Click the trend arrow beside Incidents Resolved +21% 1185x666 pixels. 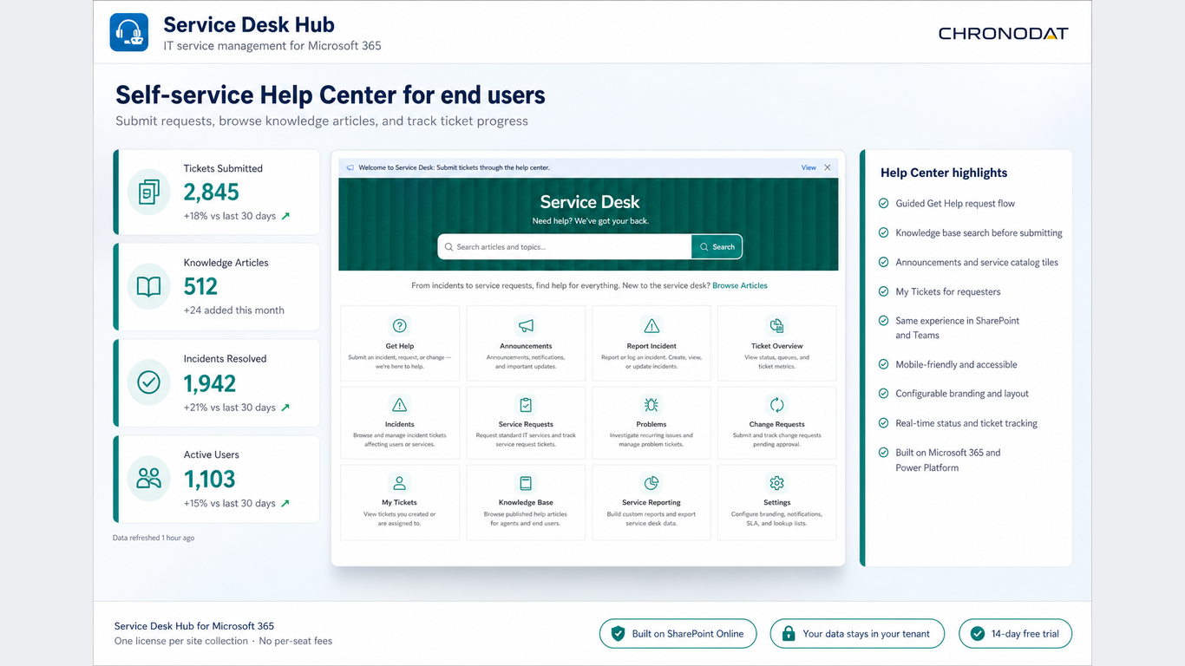[x=285, y=408]
